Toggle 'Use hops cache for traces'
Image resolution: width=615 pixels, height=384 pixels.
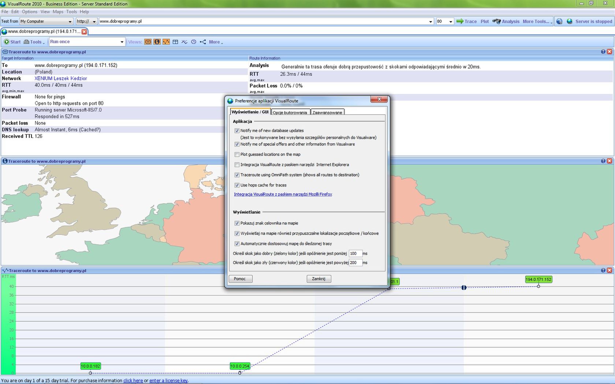tap(237, 185)
